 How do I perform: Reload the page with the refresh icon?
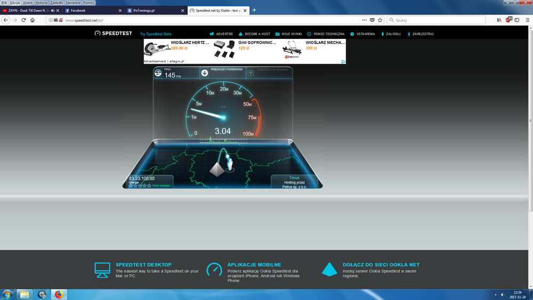pyautogui.click(x=23, y=20)
